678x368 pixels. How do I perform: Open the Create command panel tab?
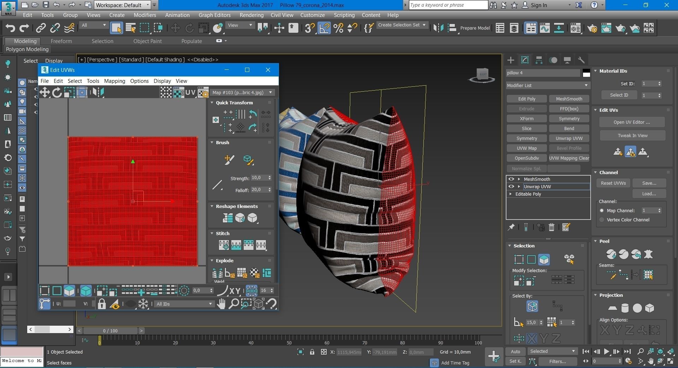[511, 60]
